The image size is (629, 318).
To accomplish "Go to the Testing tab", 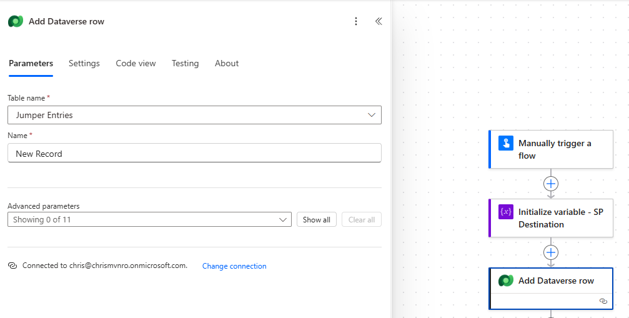I will pyautogui.click(x=185, y=63).
